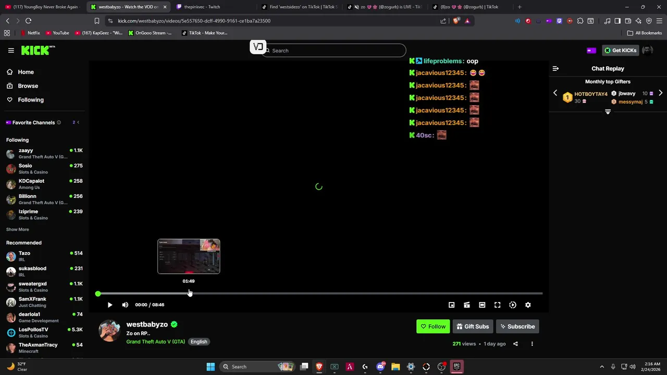
Task: Open the Windows Start menu
Action: 211,367
